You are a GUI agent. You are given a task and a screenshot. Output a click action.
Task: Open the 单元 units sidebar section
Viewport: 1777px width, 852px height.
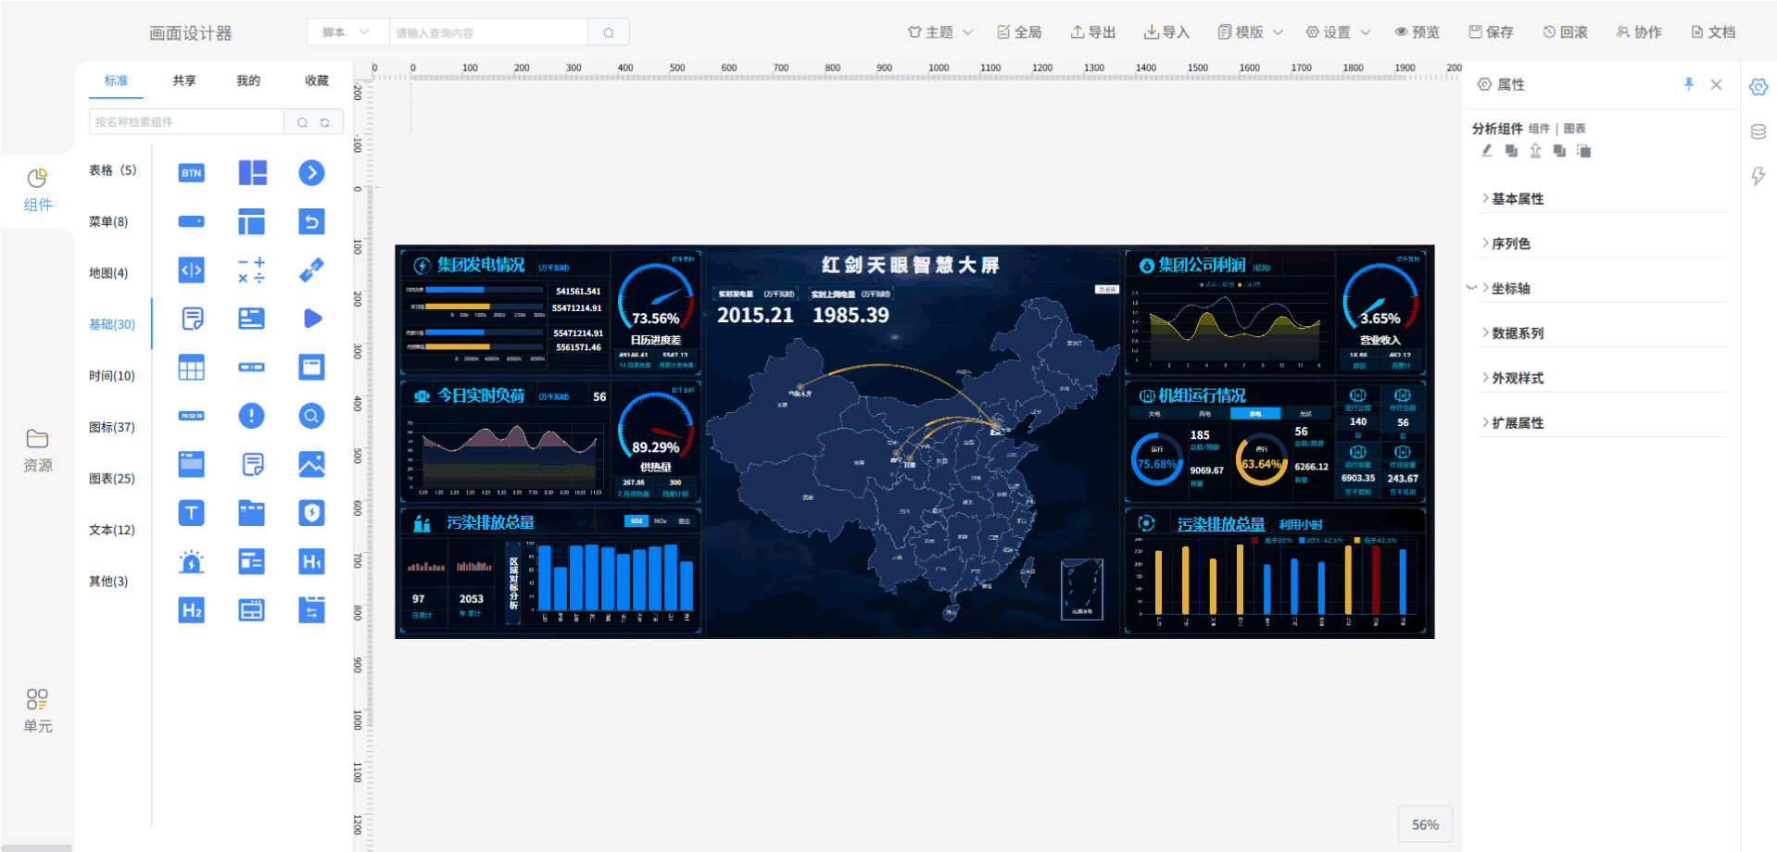[38, 711]
